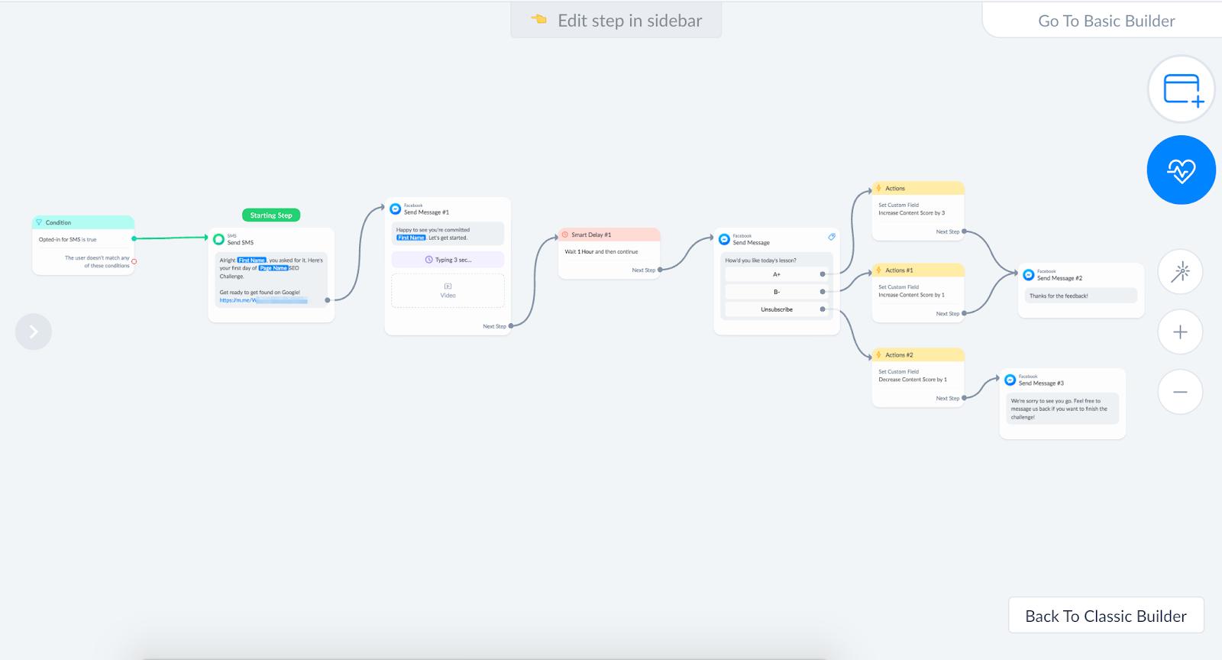Click Next Step connector on Actions #2
1222x660 pixels.
(x=965, y=398)
